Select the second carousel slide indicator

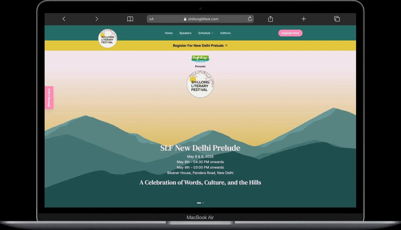click(203, 203)
